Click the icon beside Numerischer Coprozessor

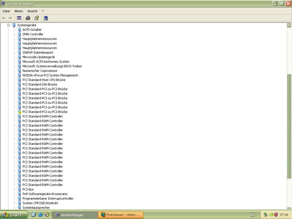[19, 71]
